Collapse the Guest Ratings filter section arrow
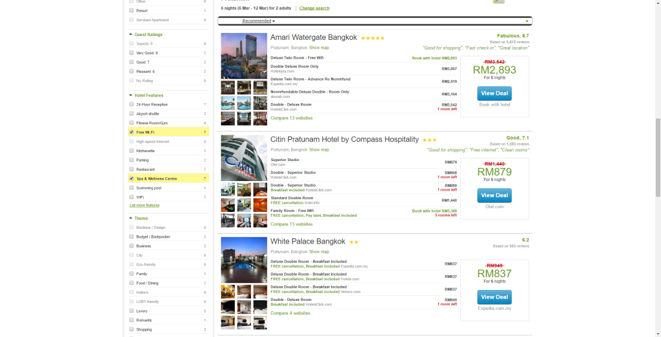This screenshot has width=661, height=337. pyautogui.click(x=131, y=35)
